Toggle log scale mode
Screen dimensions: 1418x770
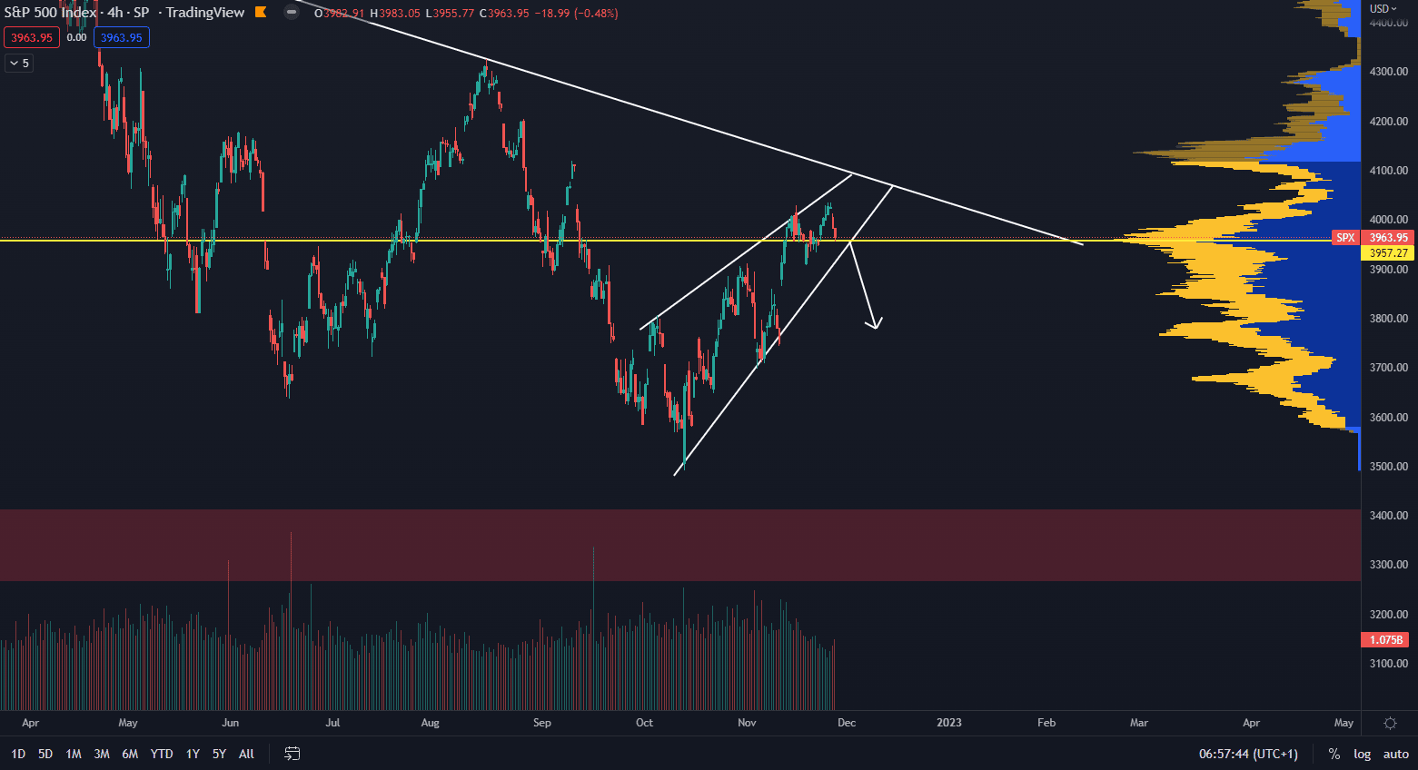click(1362, 754)
